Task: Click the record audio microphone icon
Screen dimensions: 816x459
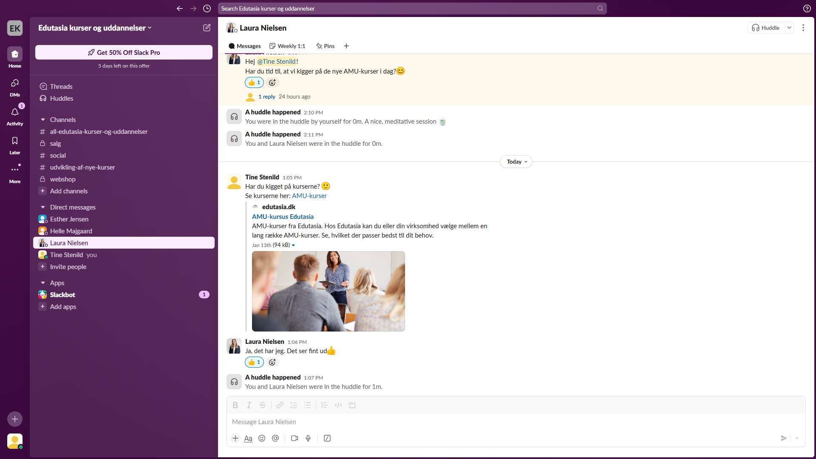Action: coord(308,438)
